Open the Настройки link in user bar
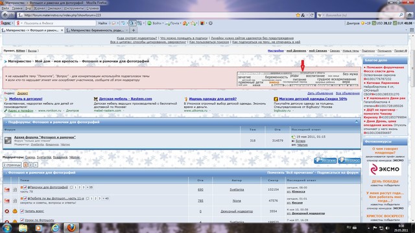The height and width of the screenshot is (233, 415). 276,50
